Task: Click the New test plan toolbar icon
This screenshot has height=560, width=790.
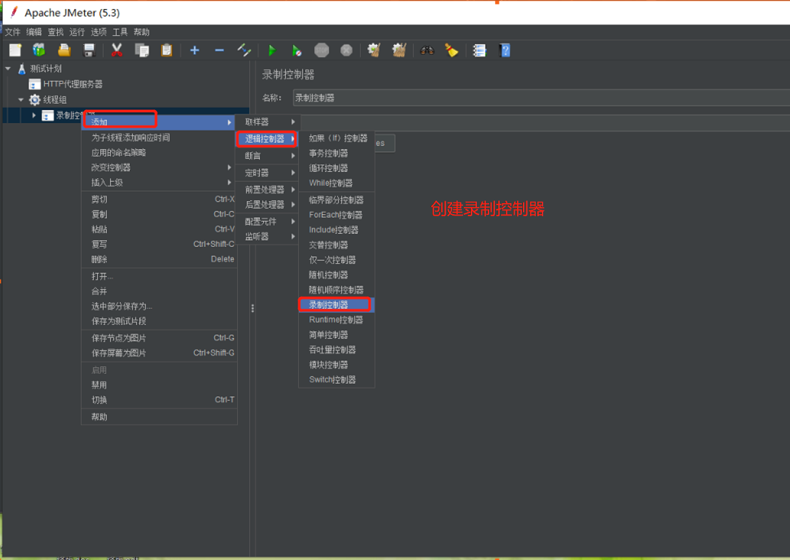Action: 15,50
